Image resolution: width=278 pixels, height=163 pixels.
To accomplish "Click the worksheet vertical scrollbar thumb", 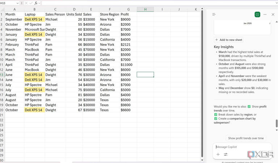I will [x=202, y=84].
